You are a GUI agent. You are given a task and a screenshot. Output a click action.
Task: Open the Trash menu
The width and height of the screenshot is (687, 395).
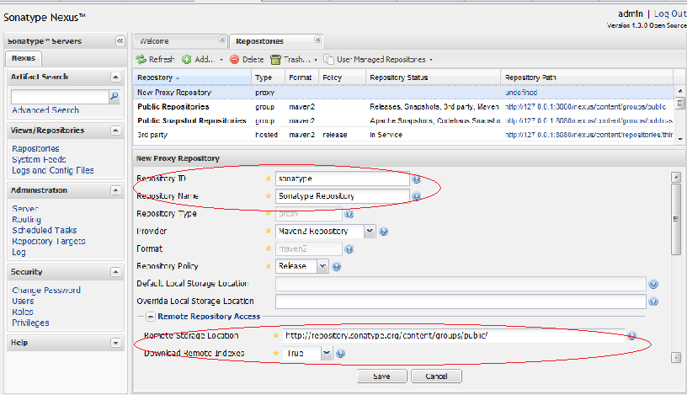pyautogui.click(x=294, y=59)
